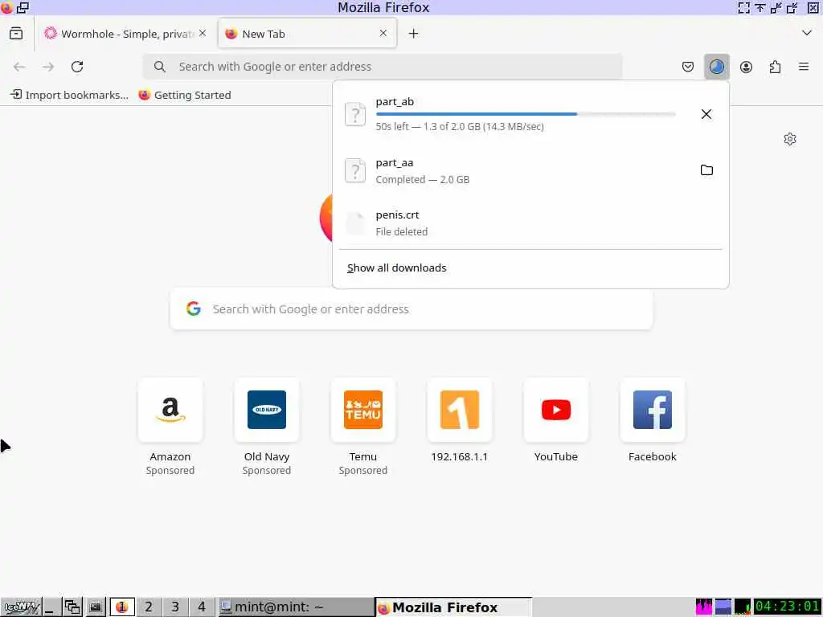
Task: Click the show desktop taskbar button
Action: pos(51,607)
